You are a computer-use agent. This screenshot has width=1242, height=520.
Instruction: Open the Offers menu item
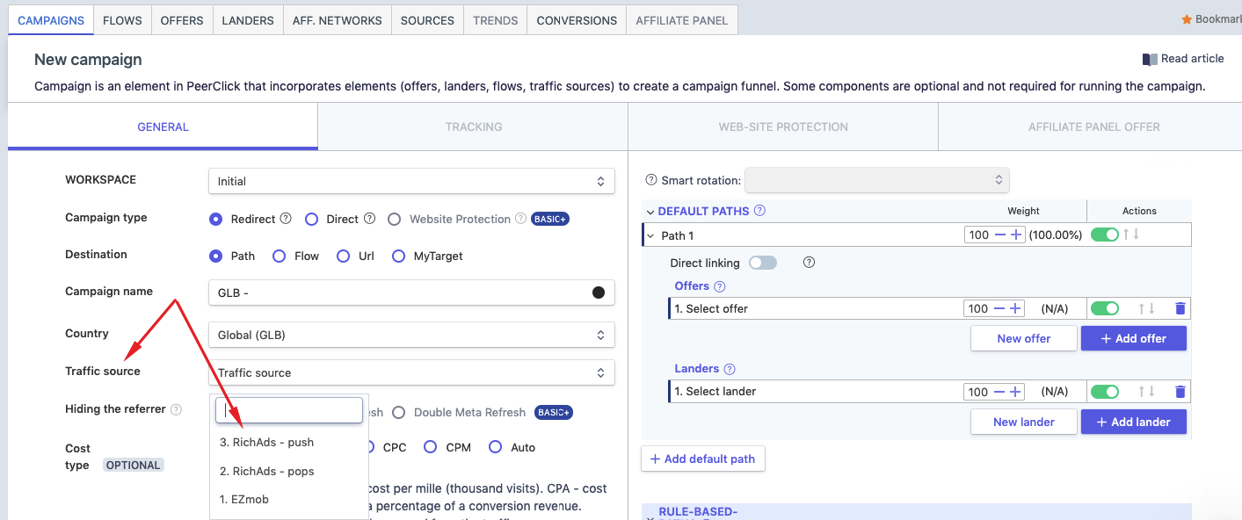click(182, 20)
